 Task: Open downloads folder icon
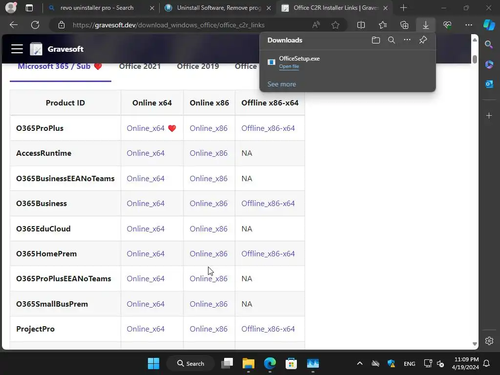376,40
